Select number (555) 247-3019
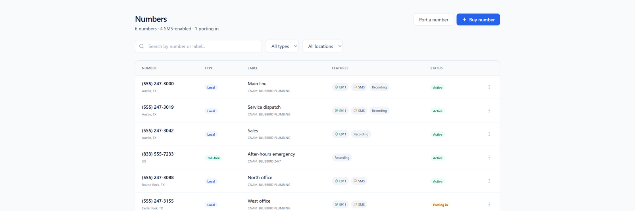The height and width of the screenshot is (211, 635). (158, 107)
